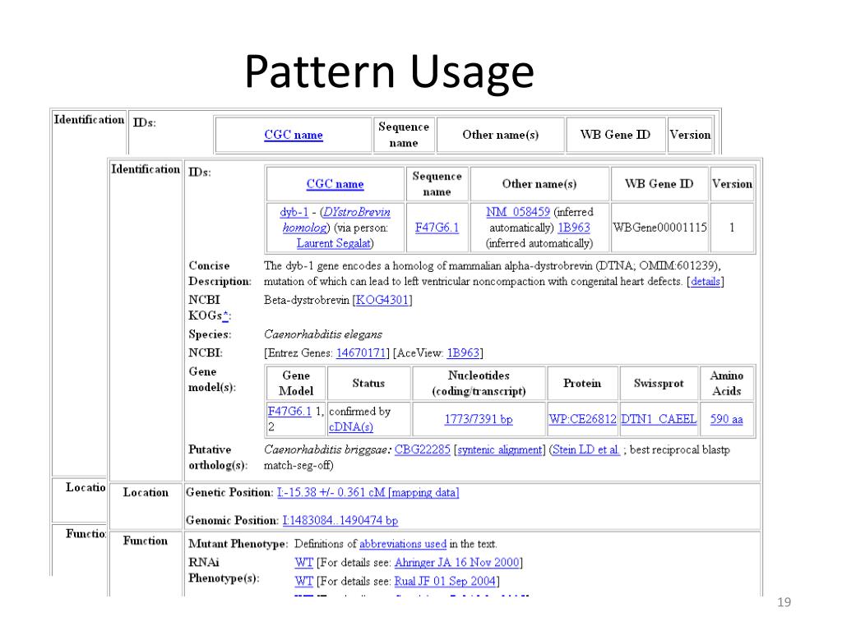Click the Genomic Position: label
The height and width of the screenshot is (631, 842).
pos(232,520)
